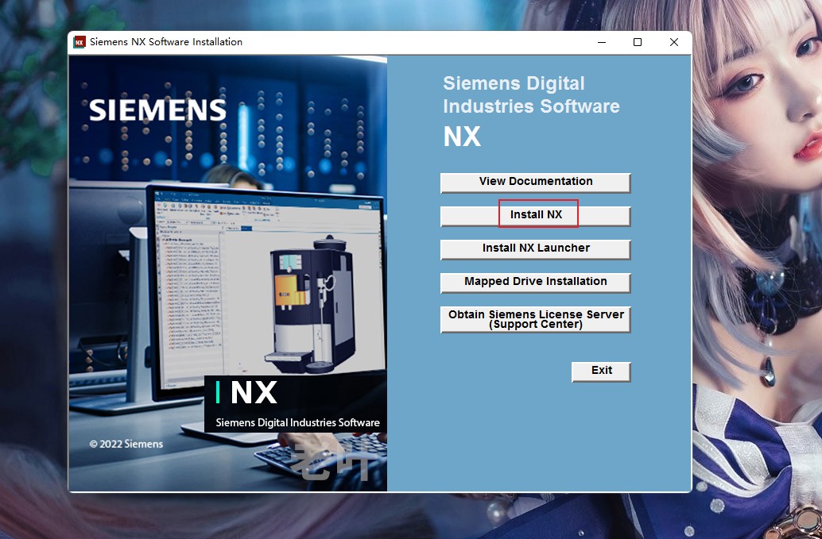Click the Install NX button

coord(535,216)
